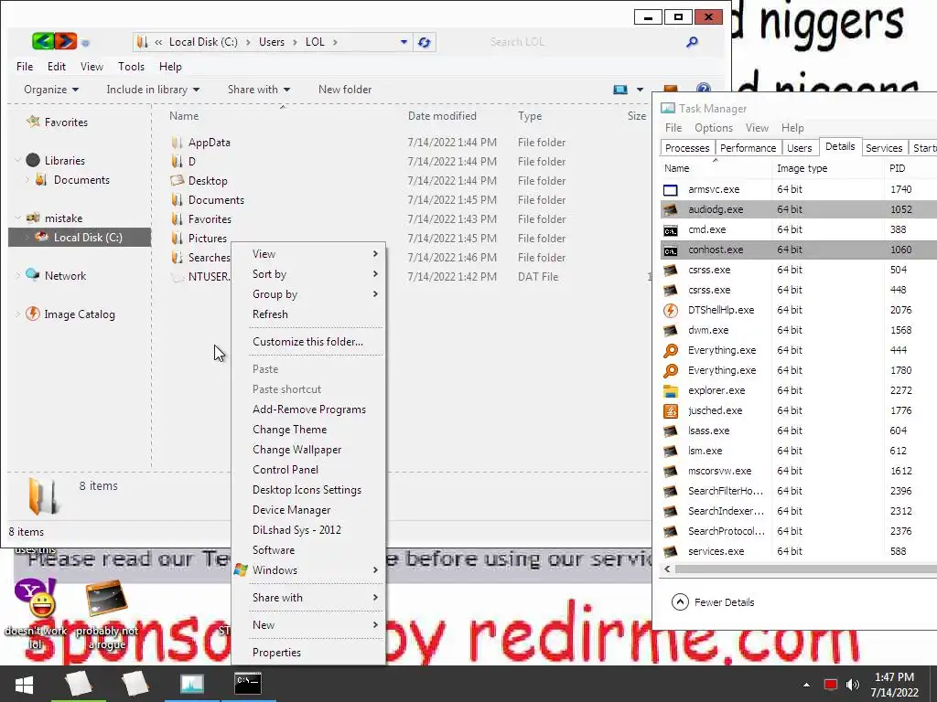The width and height of the screenshot is (937, 702).
Task: Click the change view icon in Explorer toolbar
Action: pyautogui.click(x=620, y=90)
